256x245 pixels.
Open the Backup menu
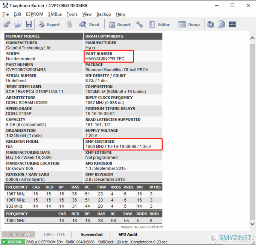pos(104,14)
